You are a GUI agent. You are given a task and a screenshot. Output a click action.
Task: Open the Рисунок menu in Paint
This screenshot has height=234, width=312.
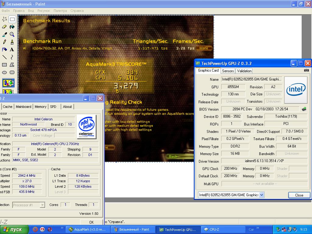(x=44, y=11)
